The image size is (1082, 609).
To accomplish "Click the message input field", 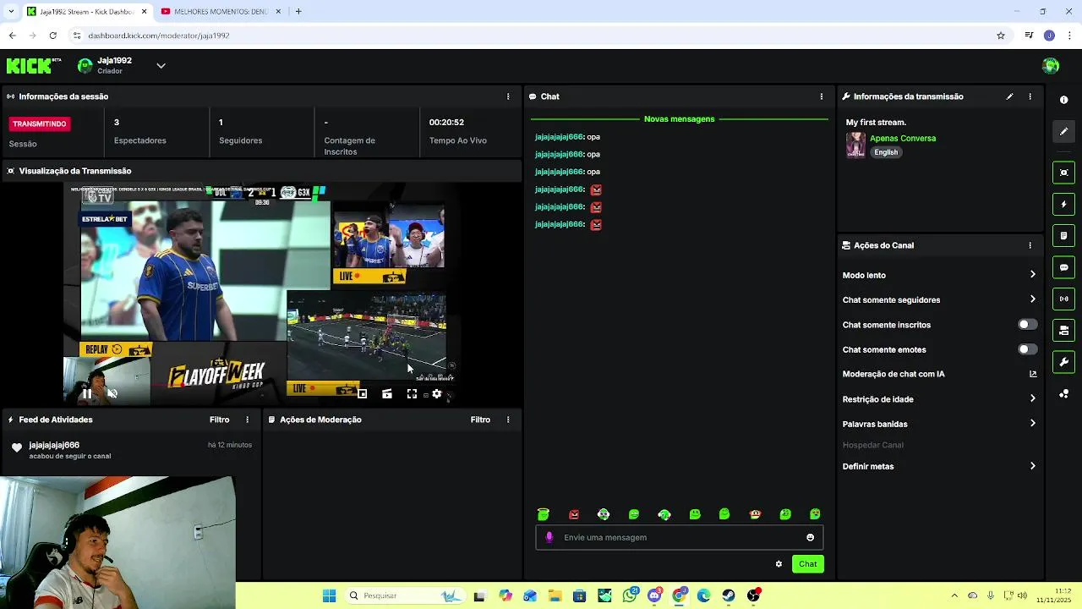I will (679, 537).
